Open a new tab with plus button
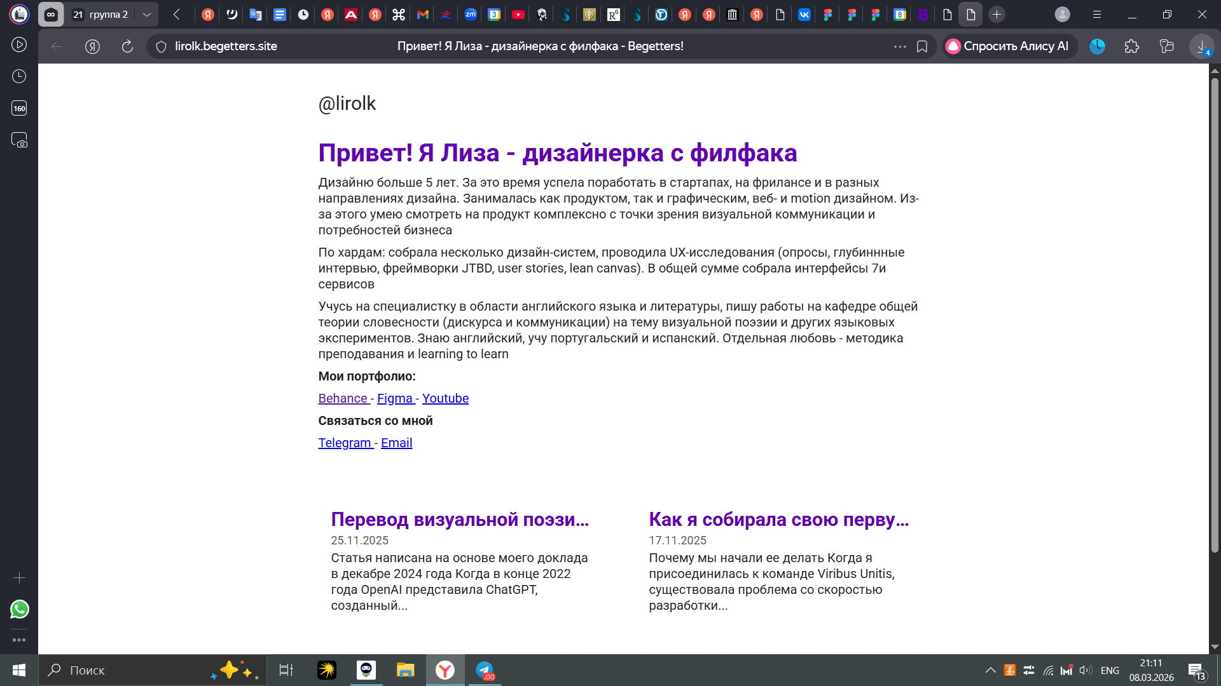The height and width of the screenshot is (686, 1221). (997, 15)
